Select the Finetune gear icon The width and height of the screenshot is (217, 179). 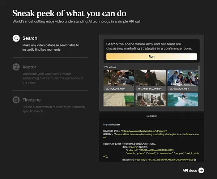[16, 100]
